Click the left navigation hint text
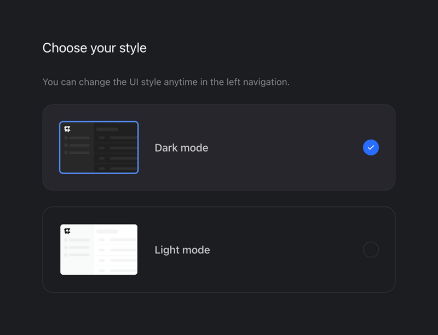 pos(166,82)
